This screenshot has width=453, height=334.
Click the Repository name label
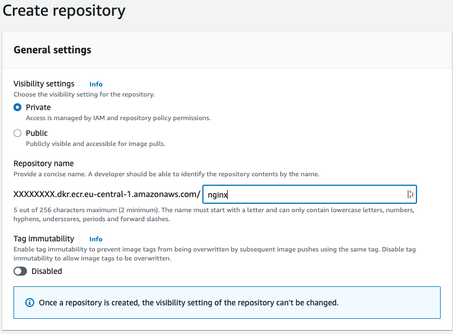44,163
